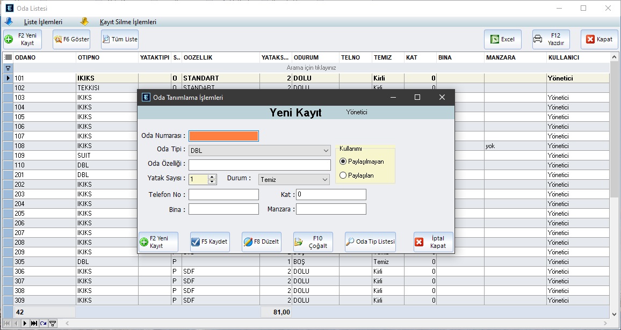Jump to last record in grid navigator
This screenshot has height=330, width=621.
click(x=34, y=323)
